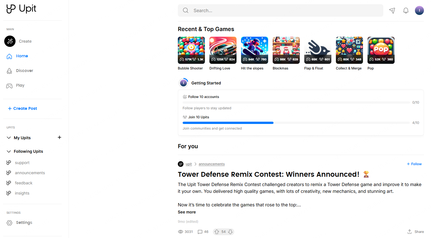Click the Create label in sidebar

[x=25, y=41]
